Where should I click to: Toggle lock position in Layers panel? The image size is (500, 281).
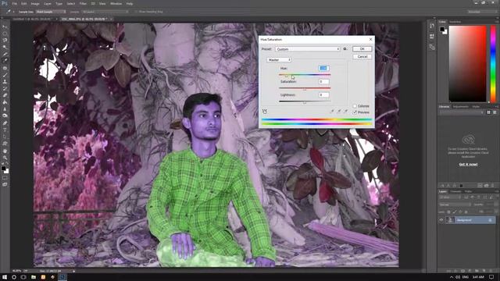[460, 212]
